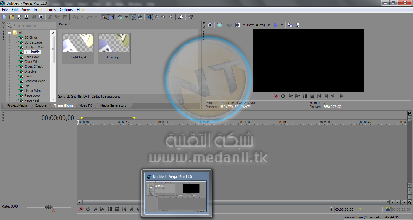Save snapshot to file in preview toolbar
Screen dimensions: 413x220
point(298,25)
